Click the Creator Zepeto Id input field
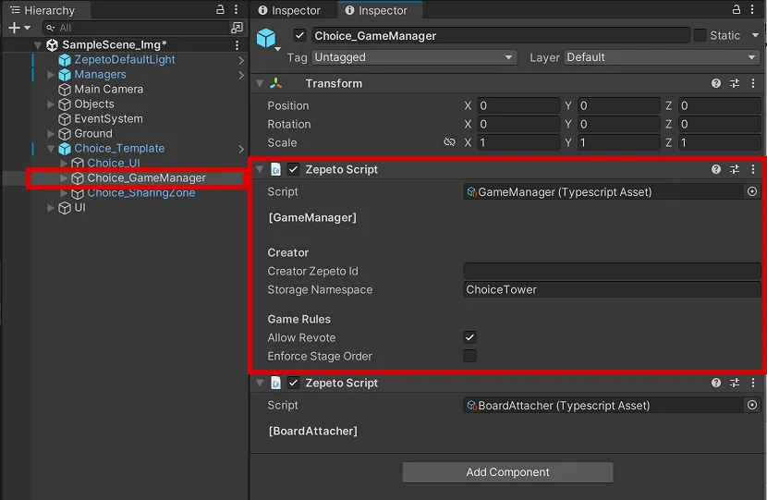This screenshot has height=500, width=767. (x=612, y=271)
